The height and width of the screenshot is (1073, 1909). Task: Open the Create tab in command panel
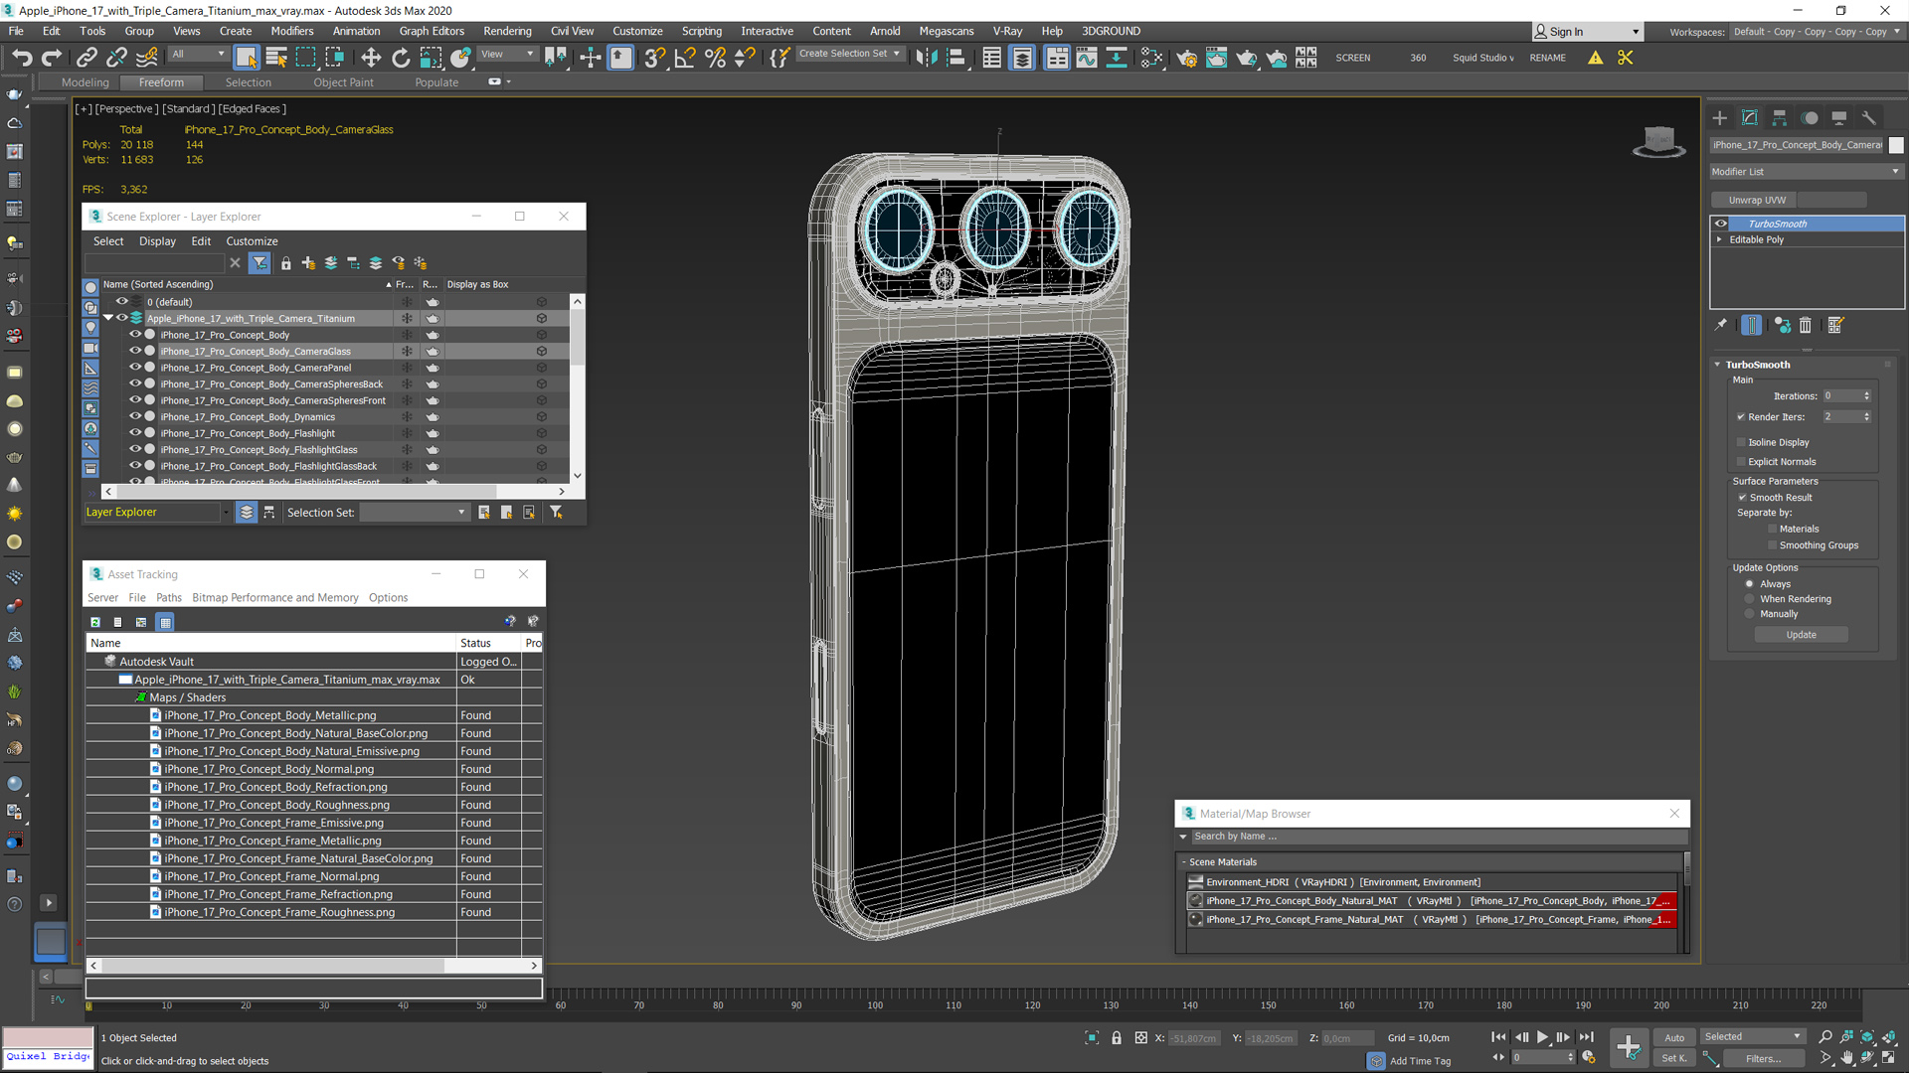[x=1720, y=117]
